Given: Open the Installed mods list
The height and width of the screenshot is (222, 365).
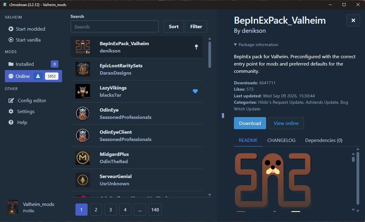Looking at the screenshot, I should pyautogui.click(x=33, y=64).
